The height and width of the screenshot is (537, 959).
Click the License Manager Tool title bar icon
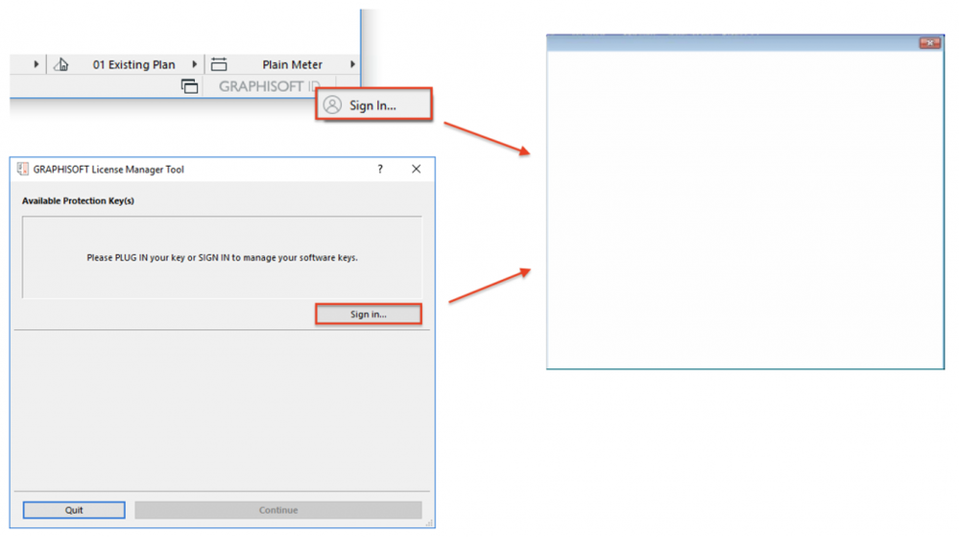pyautogui.click(x=23, y=169)
